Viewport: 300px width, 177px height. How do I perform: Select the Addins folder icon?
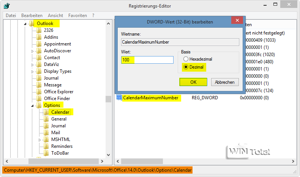[39, 37]
